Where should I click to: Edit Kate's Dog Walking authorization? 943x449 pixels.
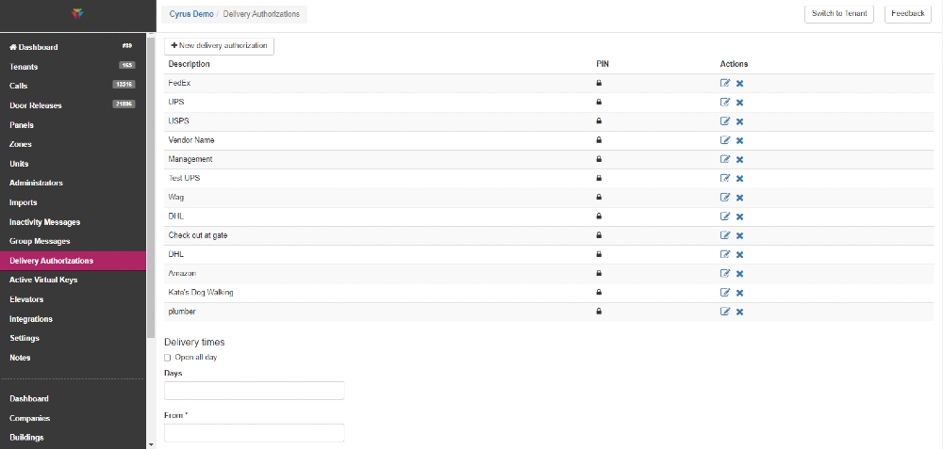724,293
